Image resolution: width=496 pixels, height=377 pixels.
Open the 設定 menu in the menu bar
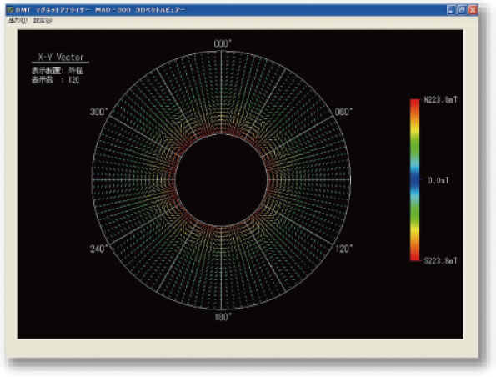43,20
